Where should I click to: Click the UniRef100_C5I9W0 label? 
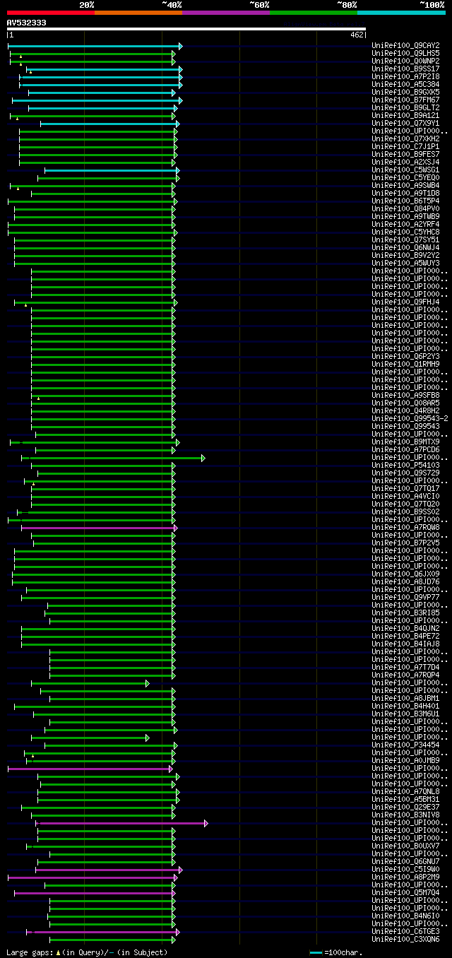(405, 870)
